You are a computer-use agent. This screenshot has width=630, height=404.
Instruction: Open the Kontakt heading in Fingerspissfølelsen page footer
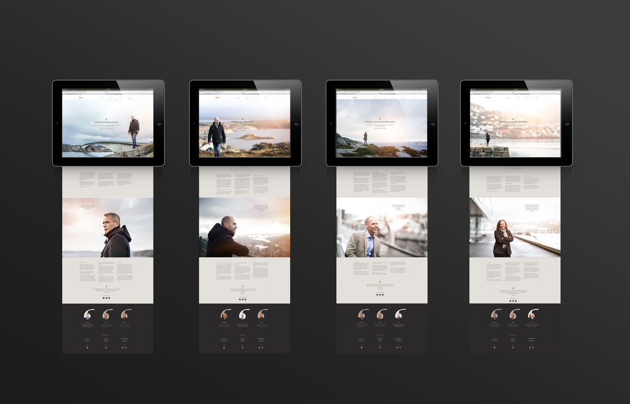[x=107, y=335]
